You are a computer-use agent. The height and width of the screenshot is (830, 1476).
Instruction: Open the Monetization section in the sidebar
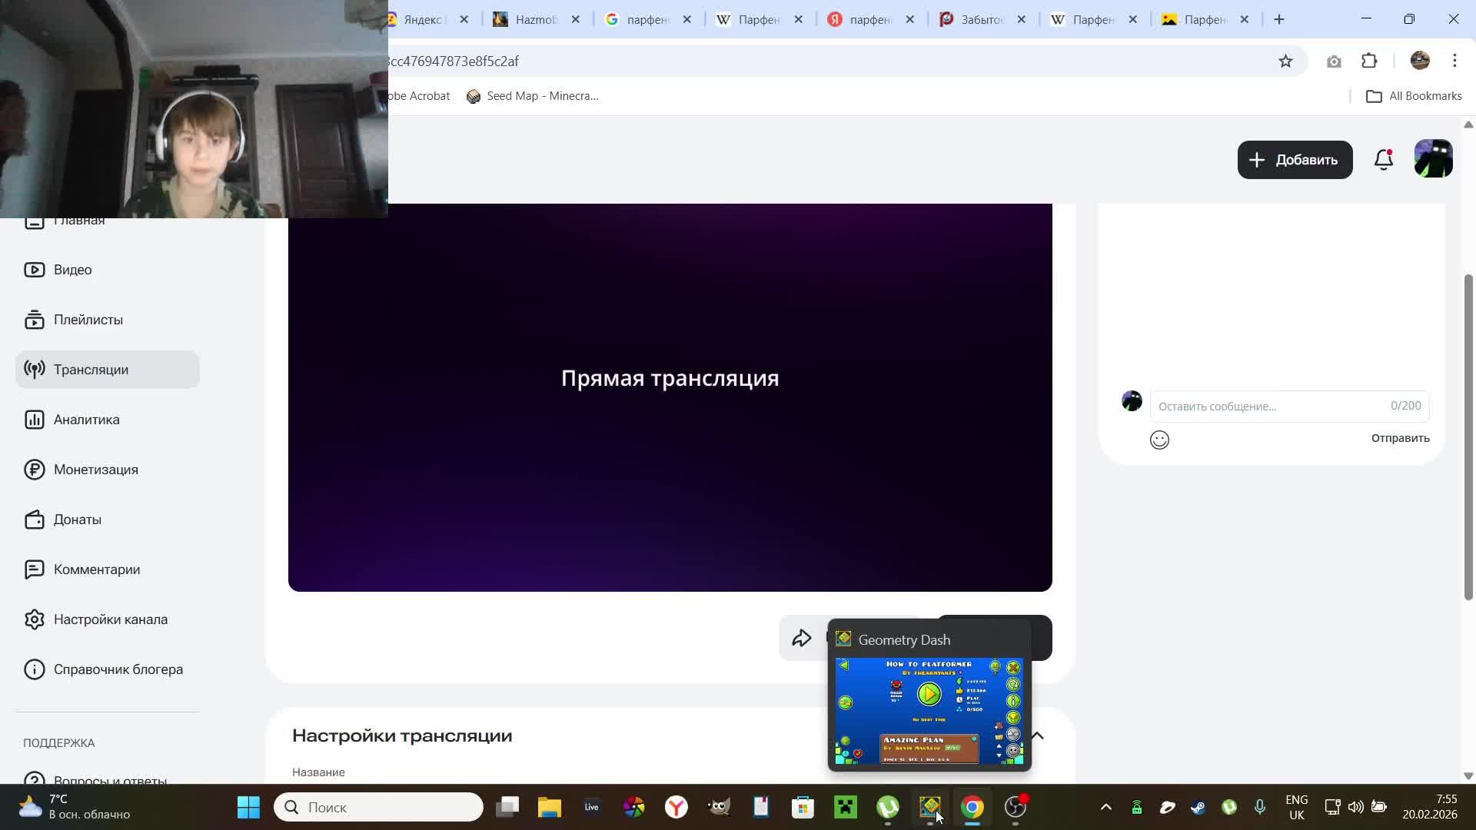(x=95, y=470)
